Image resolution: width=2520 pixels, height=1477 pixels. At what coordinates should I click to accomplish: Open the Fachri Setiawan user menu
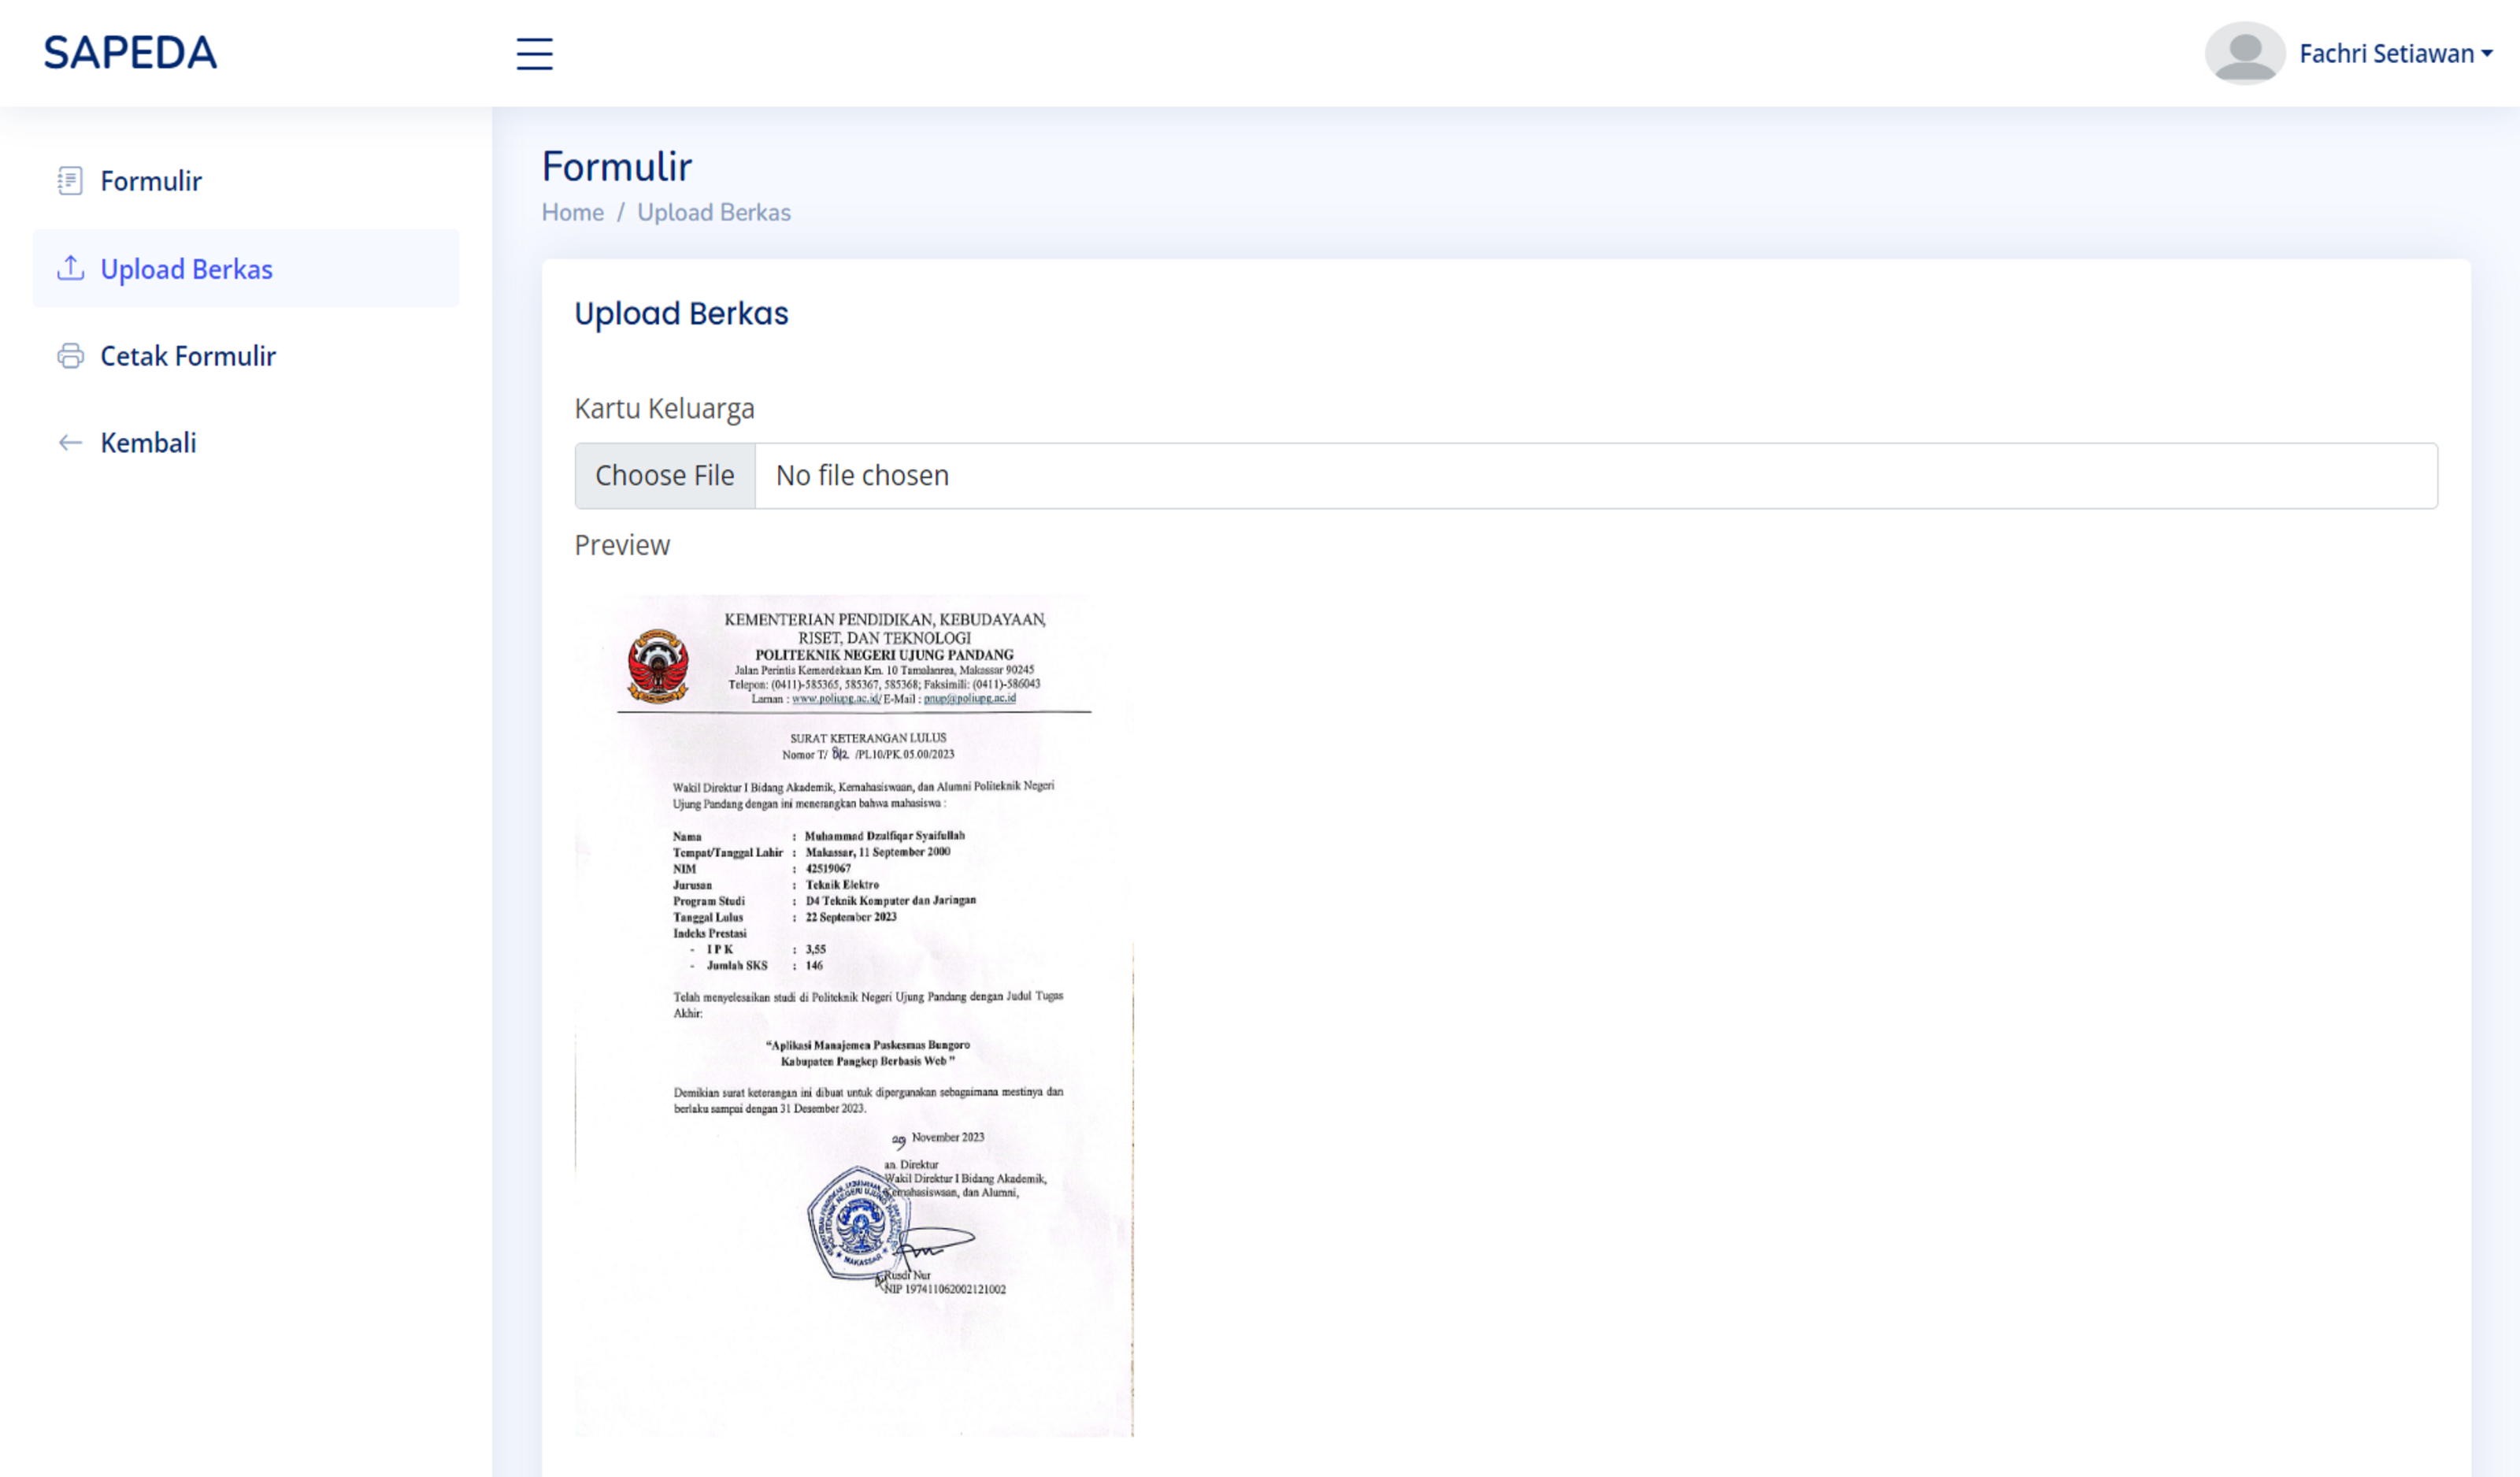pos(2385,54)
